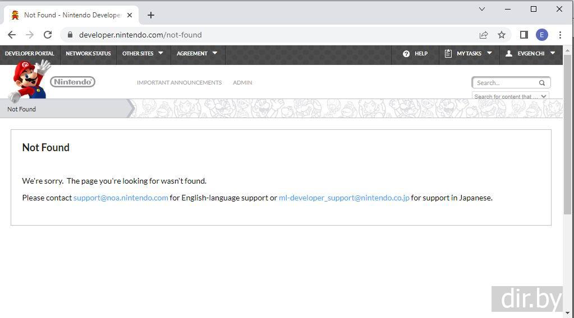This screenshot has width=574, height=318.
Task: Click the Nintendo logo
Action: point(72,82)
